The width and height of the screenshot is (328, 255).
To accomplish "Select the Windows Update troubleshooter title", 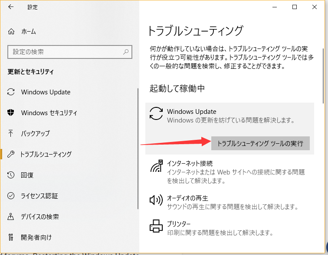I will (x=191, y=112).
